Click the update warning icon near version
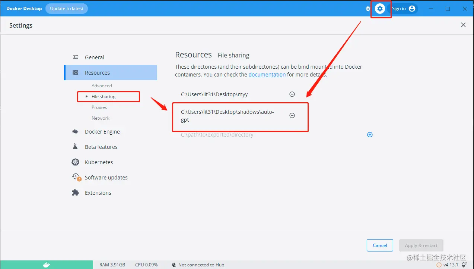The image size is (474, 269). (x=439, y=265)
